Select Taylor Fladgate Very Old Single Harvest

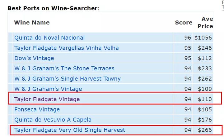[x=70, y=130]
